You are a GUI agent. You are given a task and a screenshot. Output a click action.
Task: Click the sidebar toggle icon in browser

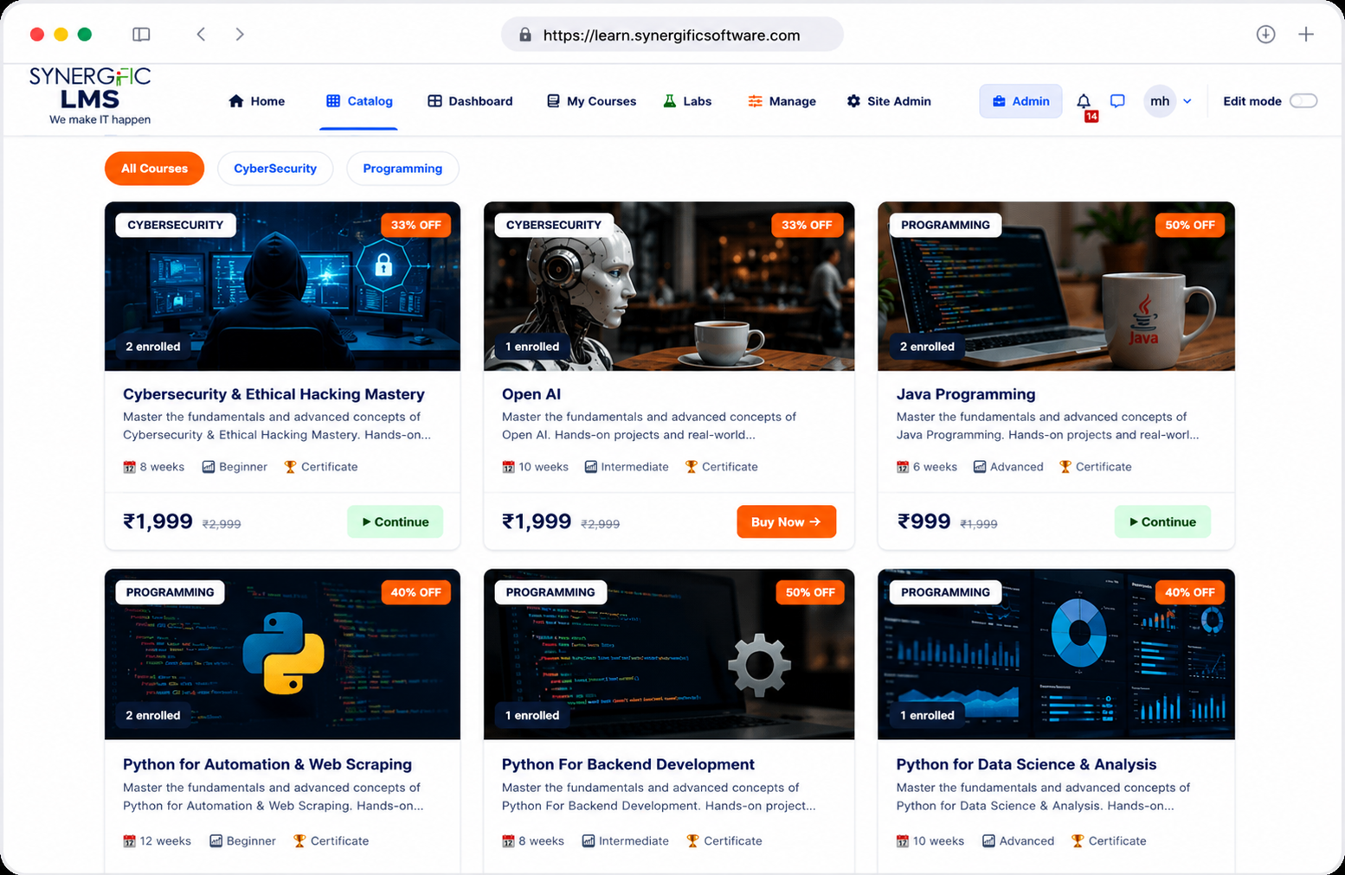(x=141, y=35)
